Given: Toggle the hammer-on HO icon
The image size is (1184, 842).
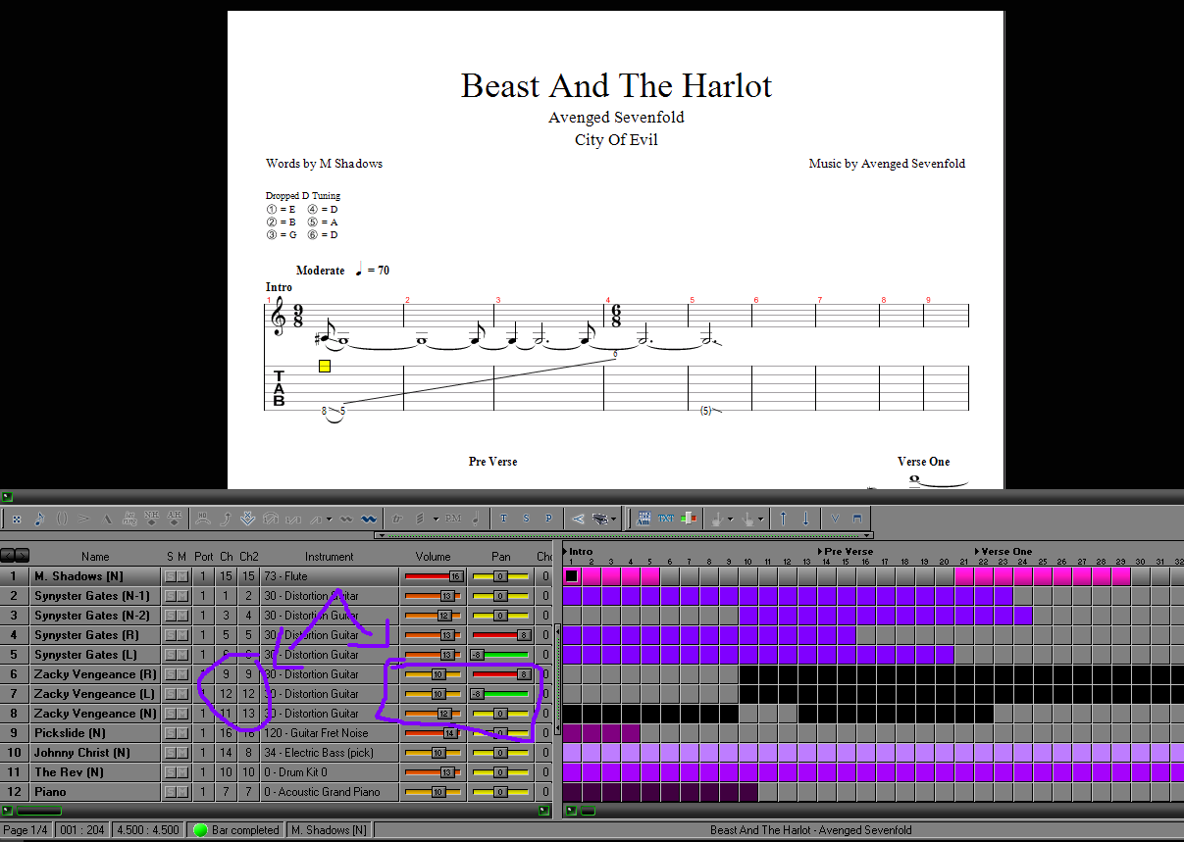Looking at the screenshot, I should coord(202,519).
